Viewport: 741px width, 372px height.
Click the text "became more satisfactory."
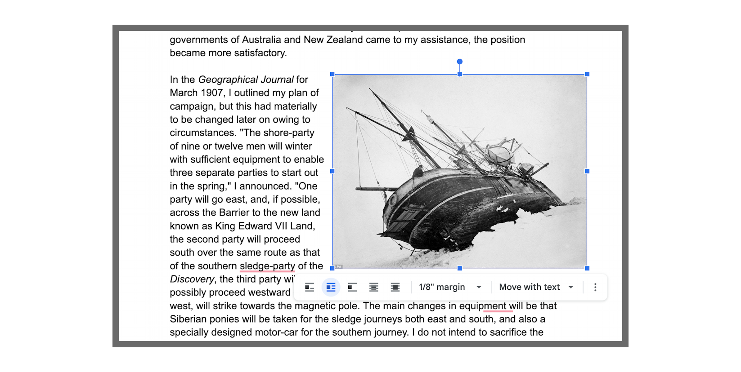228,53
